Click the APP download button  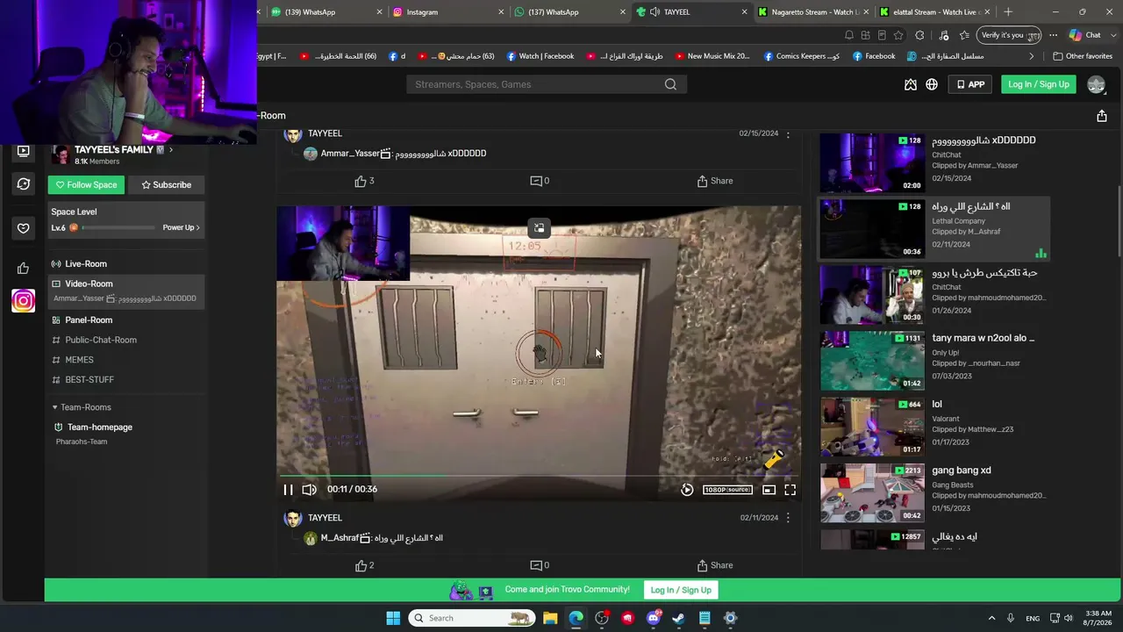point(970,84)
